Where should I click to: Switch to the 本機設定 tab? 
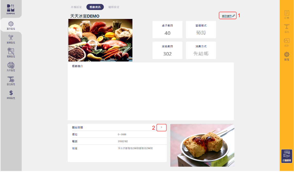(x=76, y=7)
